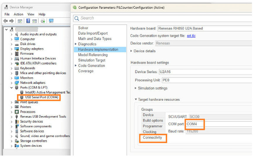Image resolution: width=254 pixels, height=157 pixels.
Task: Click the Show/Hide console tree toolbar icon
Action: click(x=20, y=21)
